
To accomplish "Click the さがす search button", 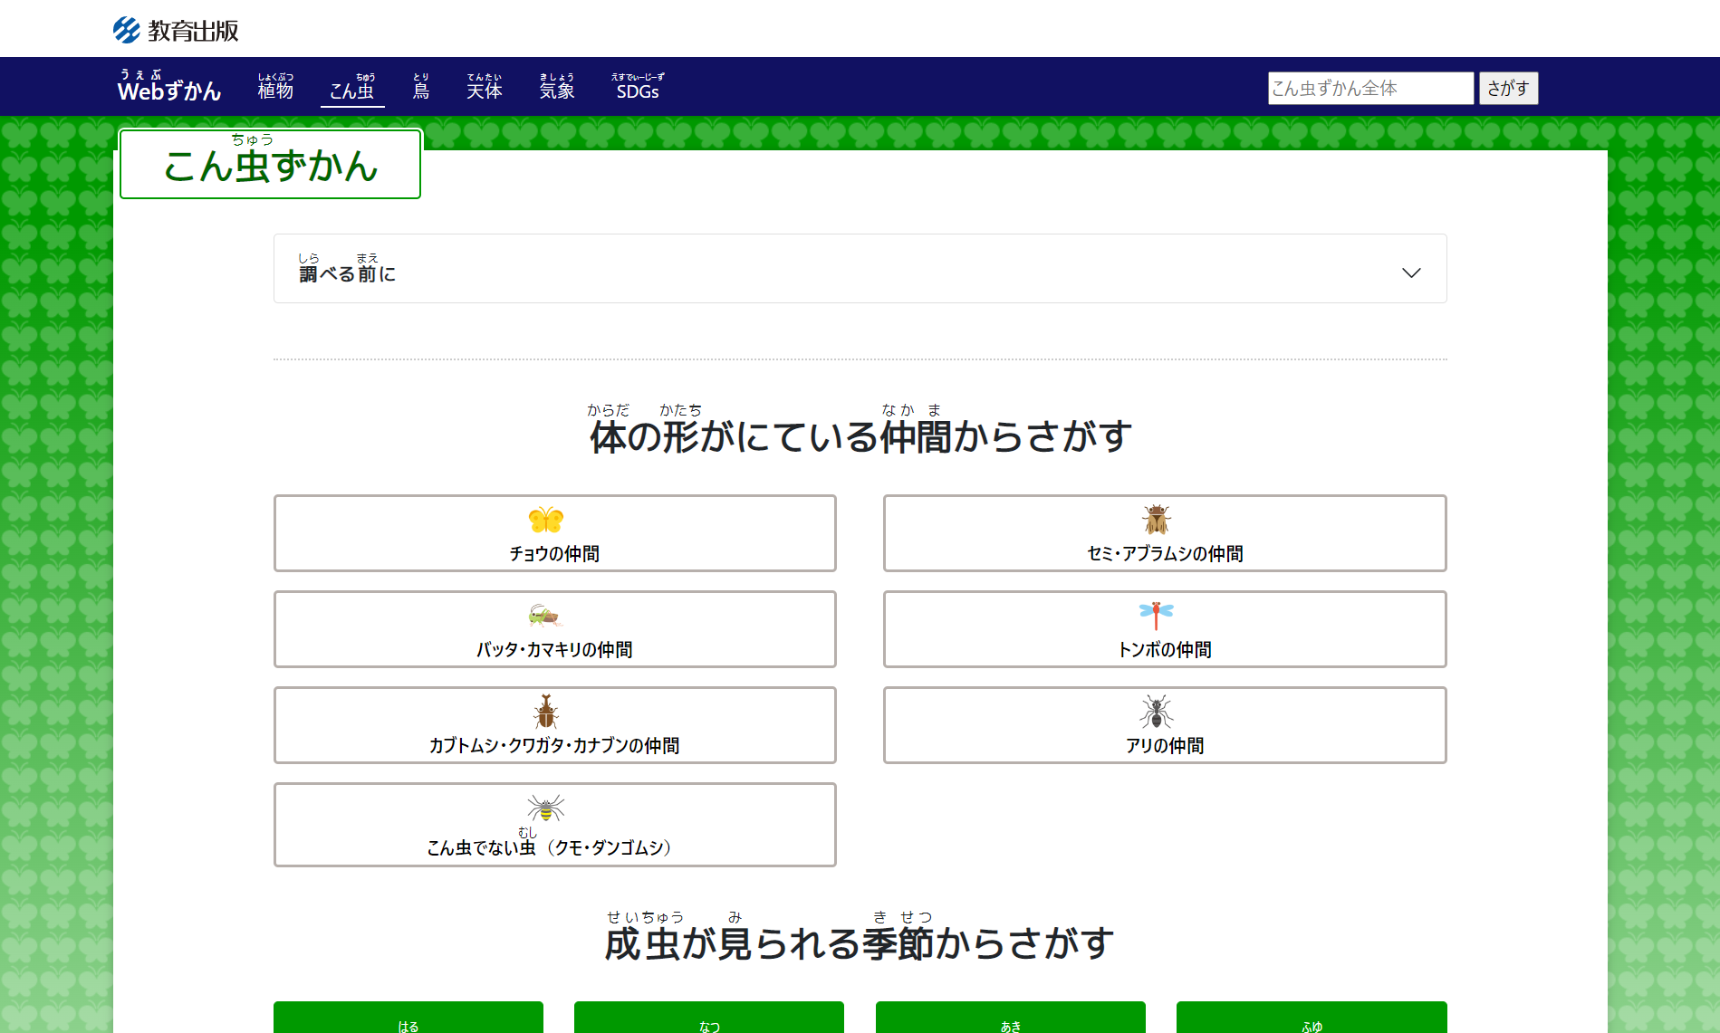I will (x=1508, y=88).
